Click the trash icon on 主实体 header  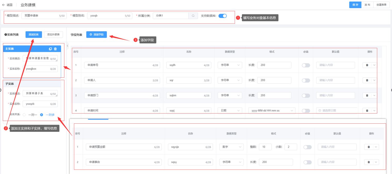[55, 49]
